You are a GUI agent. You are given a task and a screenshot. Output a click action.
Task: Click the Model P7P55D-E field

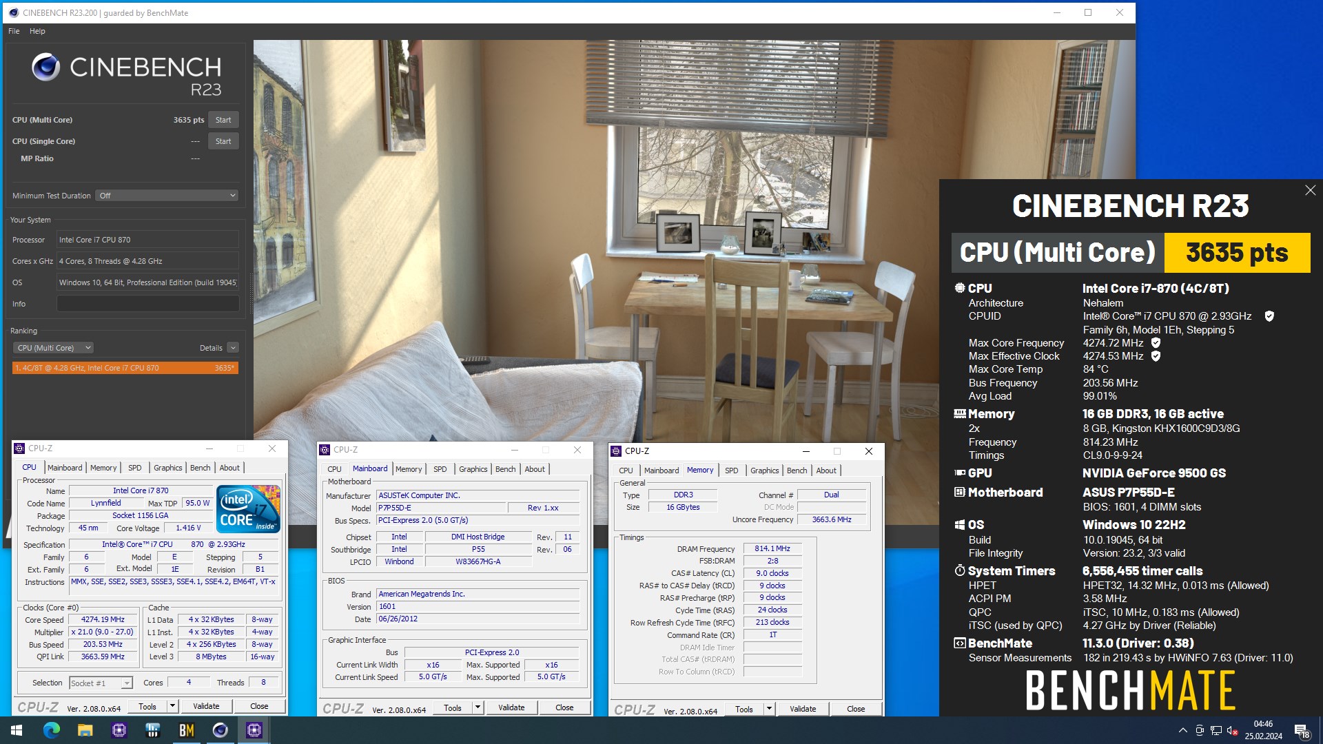coord(440,508)
